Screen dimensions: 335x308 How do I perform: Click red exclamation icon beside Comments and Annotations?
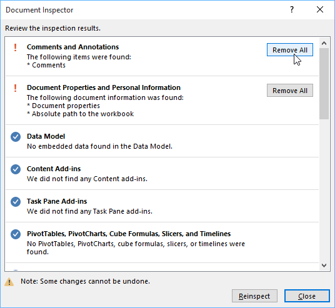point(15,47)
